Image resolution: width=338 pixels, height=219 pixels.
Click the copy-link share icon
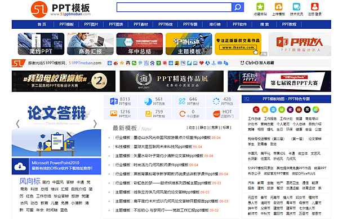click(226, 63)
